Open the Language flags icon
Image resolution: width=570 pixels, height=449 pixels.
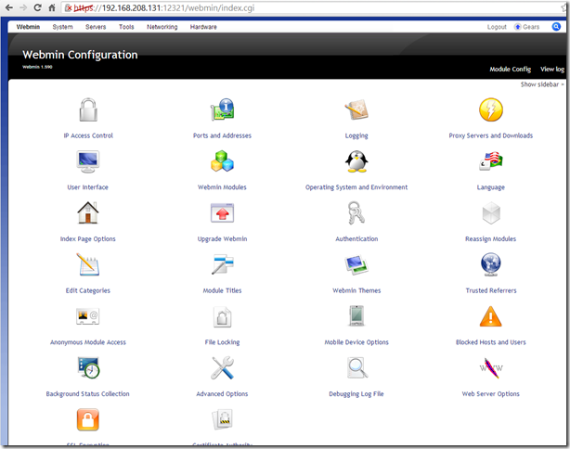click(491, 161)
